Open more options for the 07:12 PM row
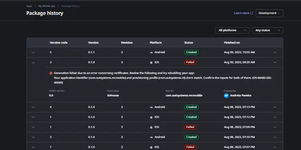This screenshot has height=150, width=301. coord(275,117)
